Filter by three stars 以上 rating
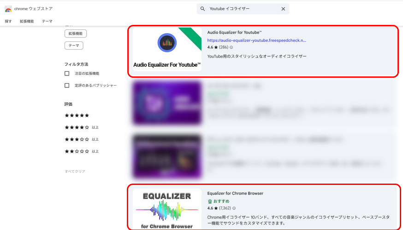403x230 pixels. pyautogui.click(x=82, y=139)
